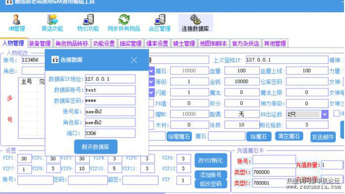Click the 端口 field showing 3306
345x194 pixels.
(x=110, y=133)
